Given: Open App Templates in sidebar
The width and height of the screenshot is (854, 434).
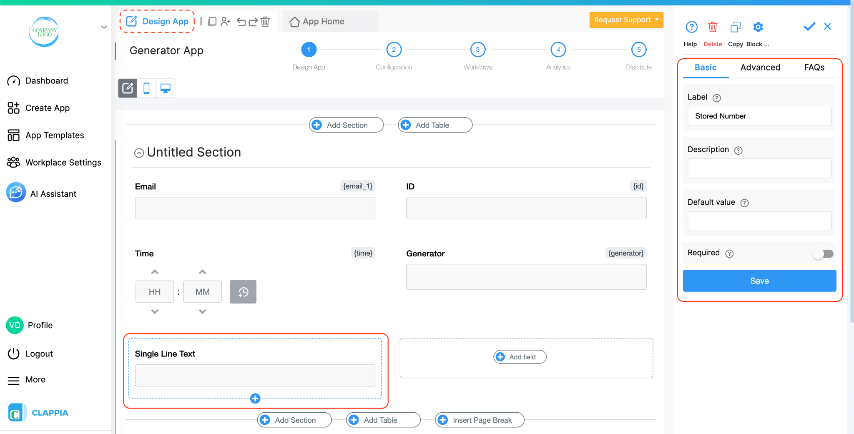Looking at the screenshot, I should [45, 135].
